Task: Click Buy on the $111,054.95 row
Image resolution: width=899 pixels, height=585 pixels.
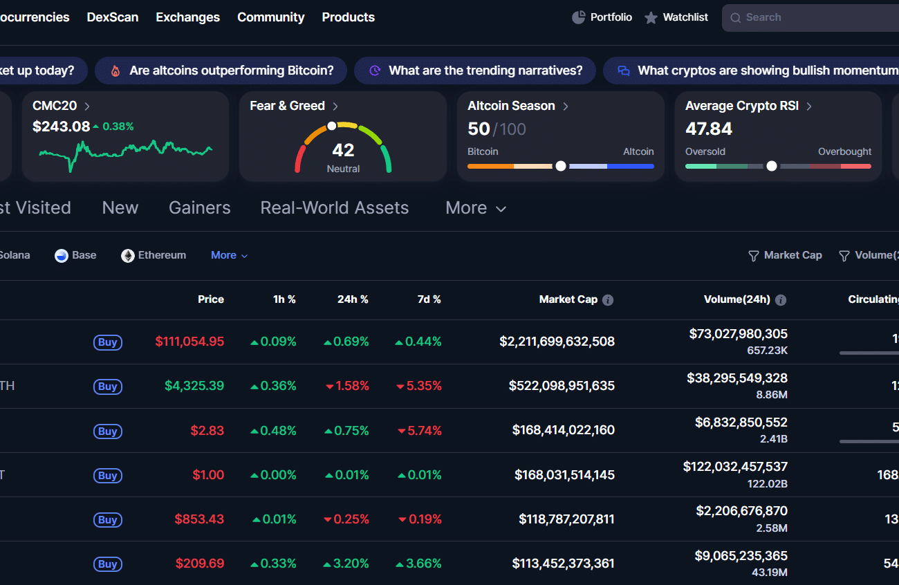Action: (108, 342)
